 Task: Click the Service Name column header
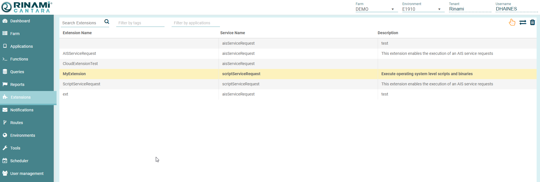coord(232,33)
